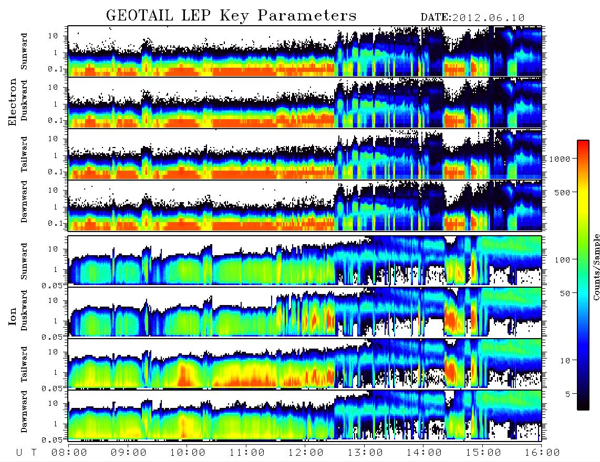Click the "14:00" time tick label
This screenshot has width=600, height=462.
[424, 453]
